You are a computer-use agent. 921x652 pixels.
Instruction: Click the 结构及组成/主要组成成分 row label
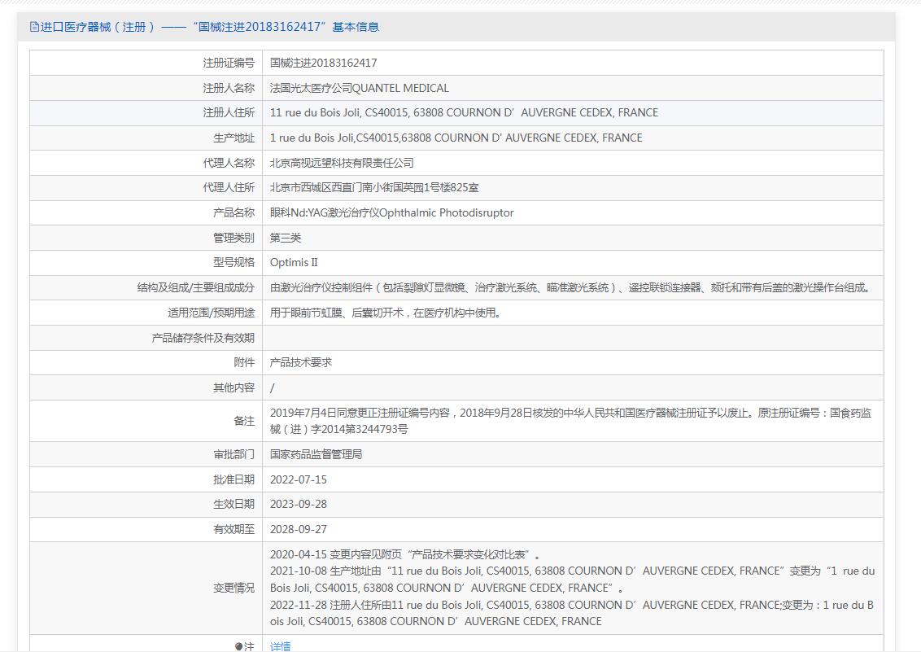click(x=195, y=288)
